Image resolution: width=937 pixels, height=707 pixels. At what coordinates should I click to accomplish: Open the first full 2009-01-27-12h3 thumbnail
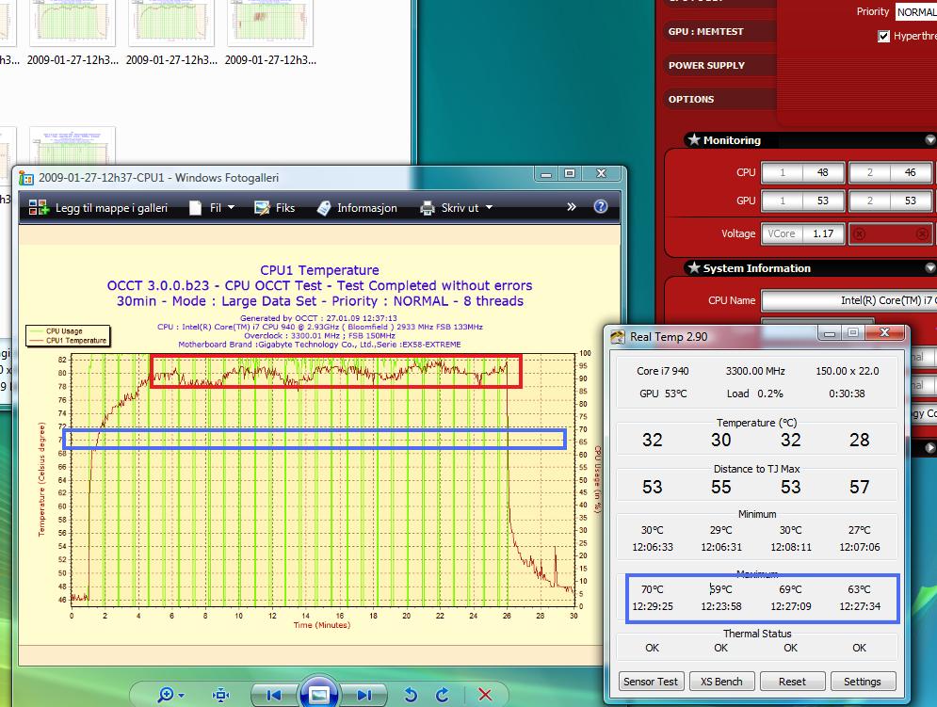[x=73, y=31]
